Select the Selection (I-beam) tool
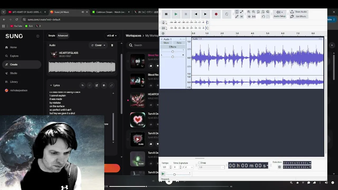 click(237, 12)
